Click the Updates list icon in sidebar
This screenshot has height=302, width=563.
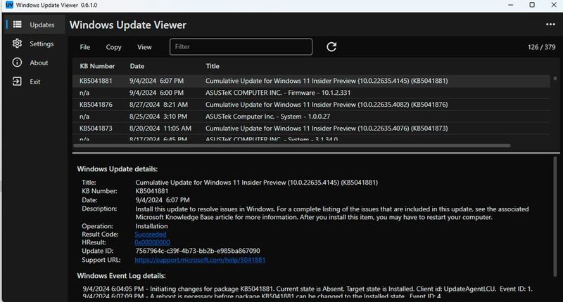click(17, 25)
